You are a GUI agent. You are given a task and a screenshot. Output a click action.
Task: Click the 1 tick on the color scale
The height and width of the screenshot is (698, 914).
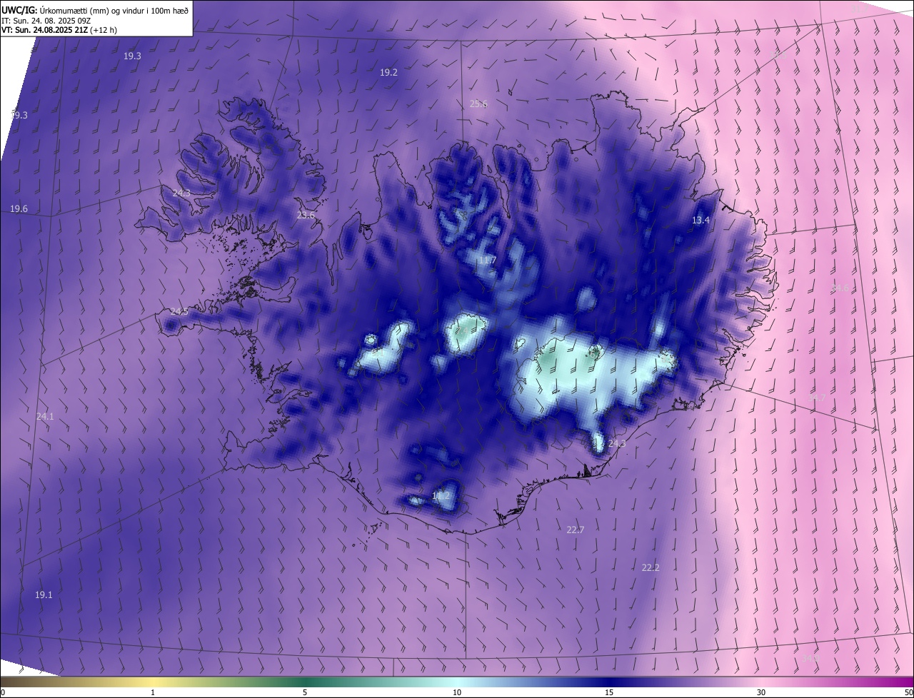point(153,692)
